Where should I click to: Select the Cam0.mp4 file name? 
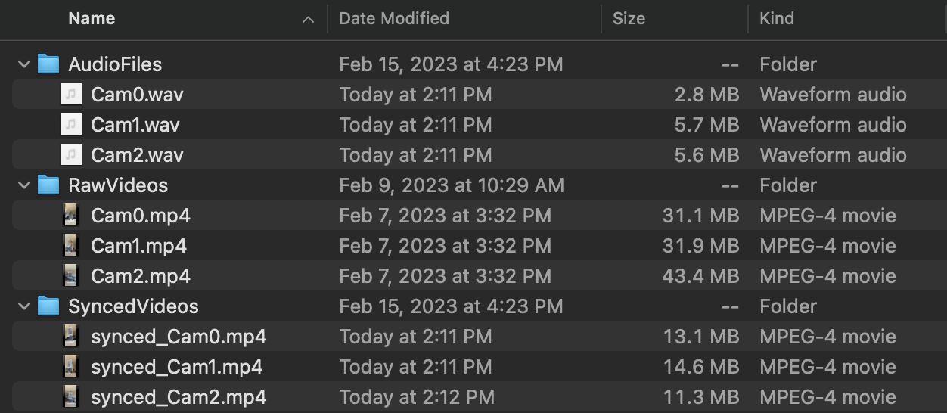(141, 216)
